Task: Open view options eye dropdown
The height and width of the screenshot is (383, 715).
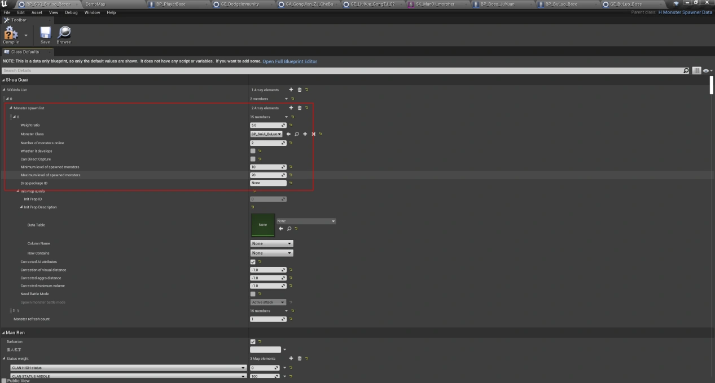Action: click(x=707, y=70)
